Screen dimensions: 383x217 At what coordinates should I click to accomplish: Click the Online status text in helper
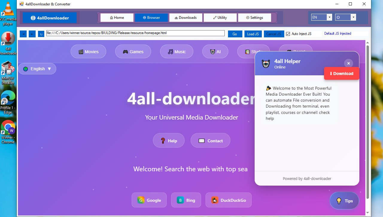pos(280,67)
